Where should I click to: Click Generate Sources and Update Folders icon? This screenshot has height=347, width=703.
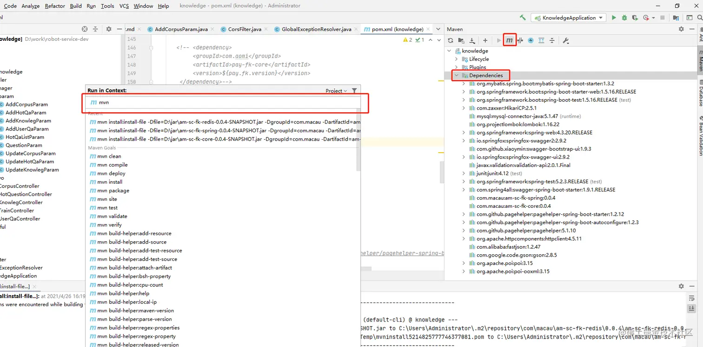click(461, 41)
